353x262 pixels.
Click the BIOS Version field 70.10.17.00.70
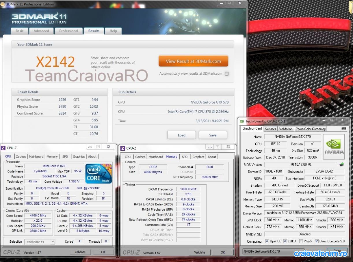pyautogui.click(x=301, y=164)
